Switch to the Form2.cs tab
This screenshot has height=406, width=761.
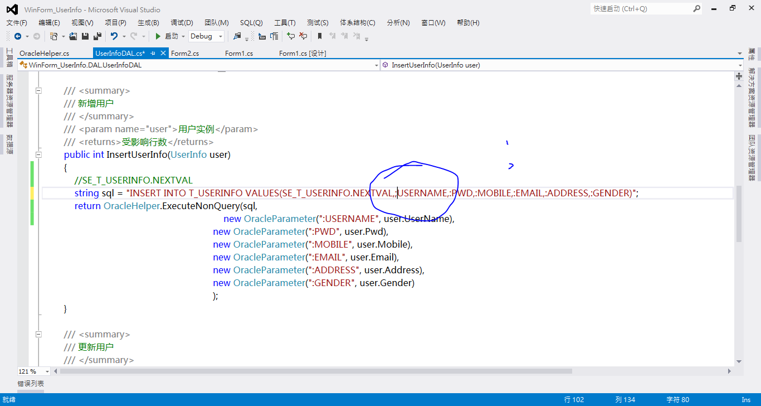pyautogui.click(x=184, y=53)
